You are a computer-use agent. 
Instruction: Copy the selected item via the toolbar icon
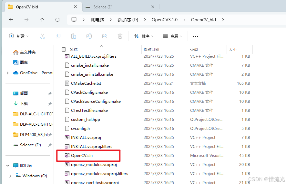click(x=58, y=36)
